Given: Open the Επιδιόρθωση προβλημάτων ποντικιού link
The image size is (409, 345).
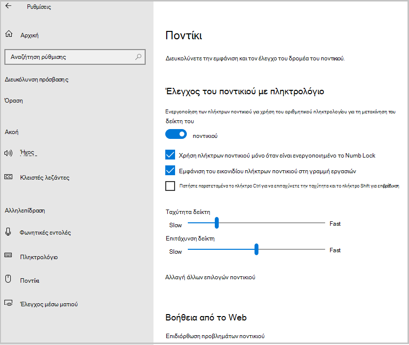Looking at the screenshot, I should point(215,336).
